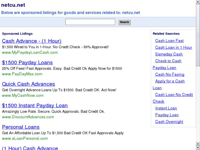Open the Personal Loans listing
This screenshot has height=150, width=200.
(x=21, y=127)
